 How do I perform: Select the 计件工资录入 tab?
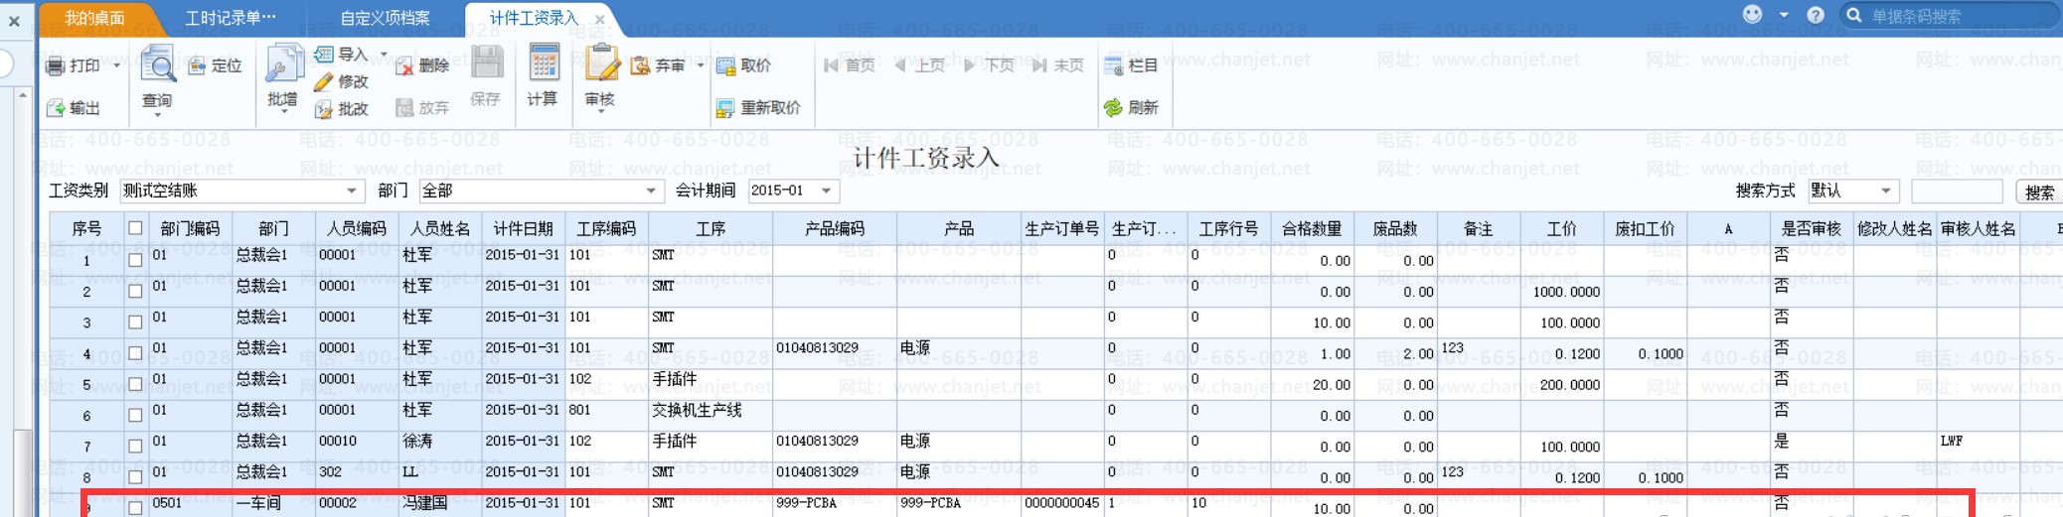click(x=533, y=18)
